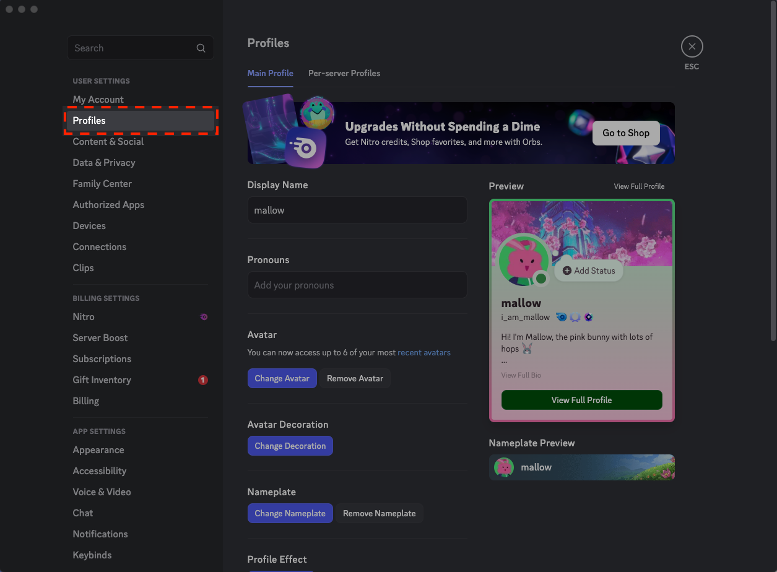Image resolution: width=777 pixels, height=572 pixels.
Task: Select the Main Profile tab
Action: coord(270,73)
